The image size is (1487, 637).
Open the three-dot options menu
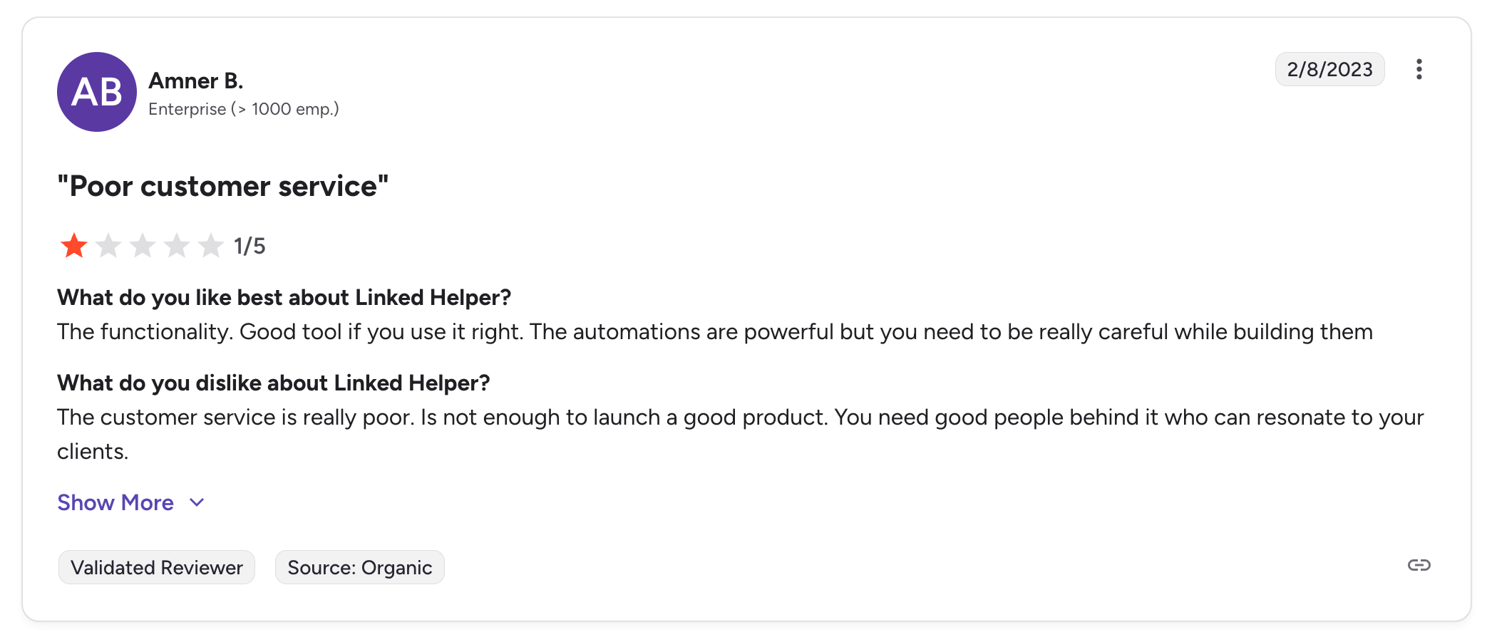[1419, 69]
